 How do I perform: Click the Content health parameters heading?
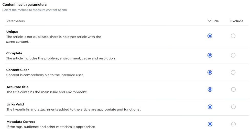coord(25,5)
